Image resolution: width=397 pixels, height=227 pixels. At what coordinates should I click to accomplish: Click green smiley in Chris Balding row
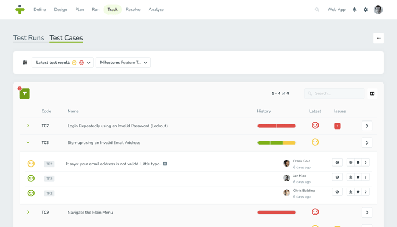pyautogui.click(x=31, y=193)
